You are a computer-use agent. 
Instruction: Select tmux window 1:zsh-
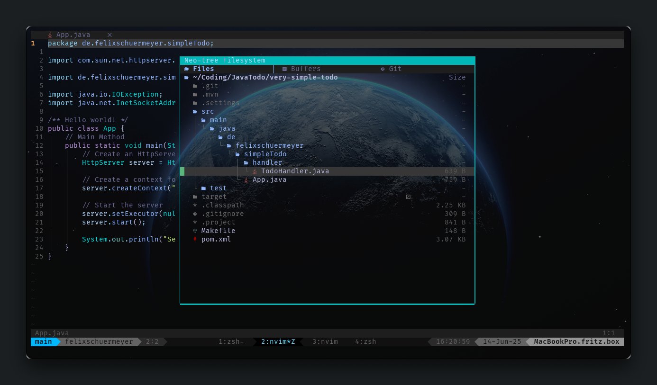[231, 341]
